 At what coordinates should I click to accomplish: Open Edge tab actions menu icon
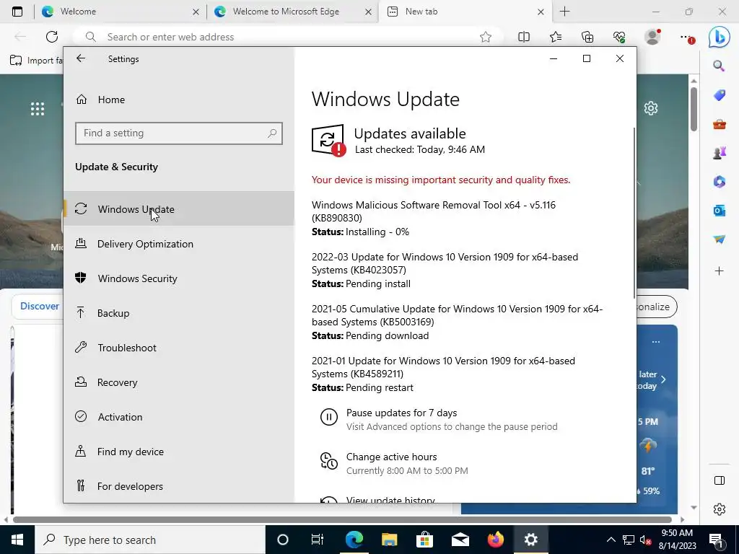(17, 12)
